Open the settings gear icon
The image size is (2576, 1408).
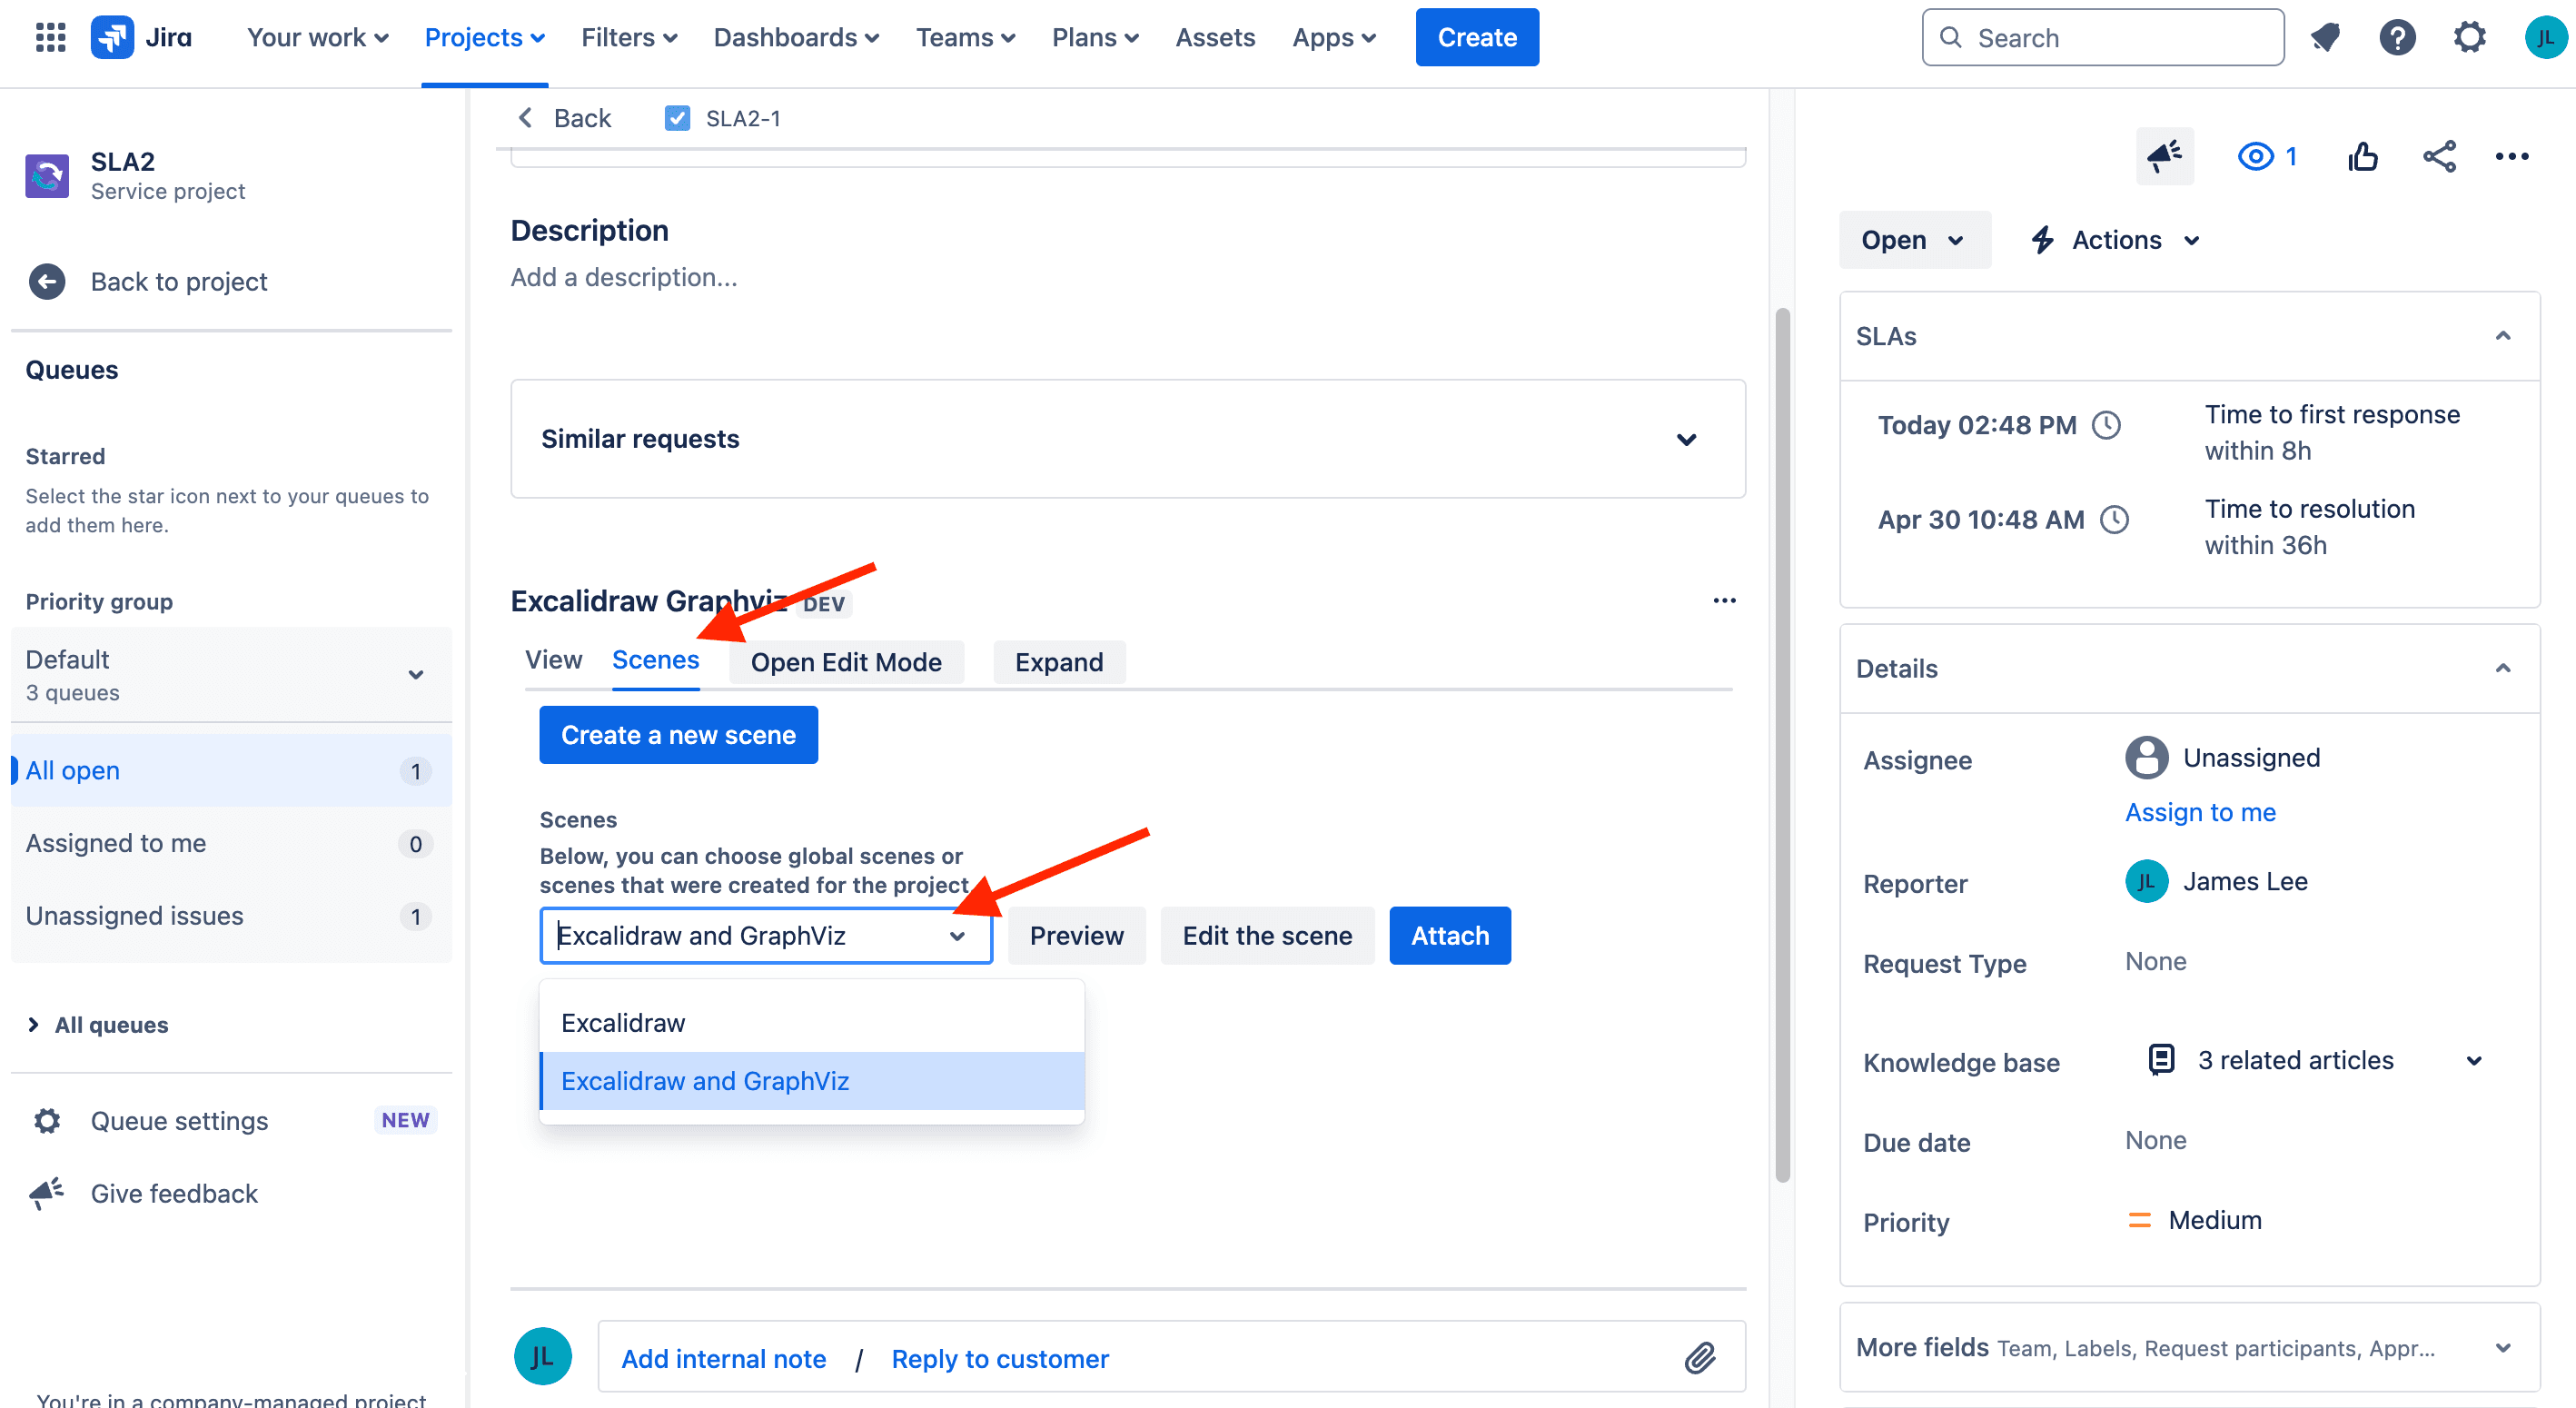[x=2469, y=38]
